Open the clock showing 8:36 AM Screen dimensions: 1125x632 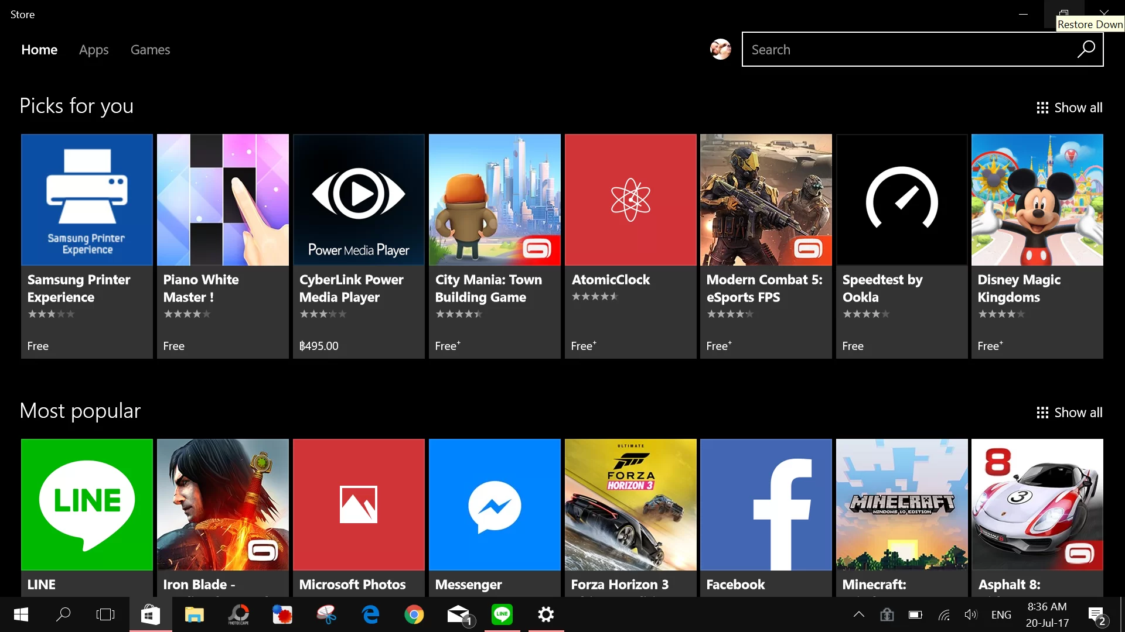[1047, 614]
